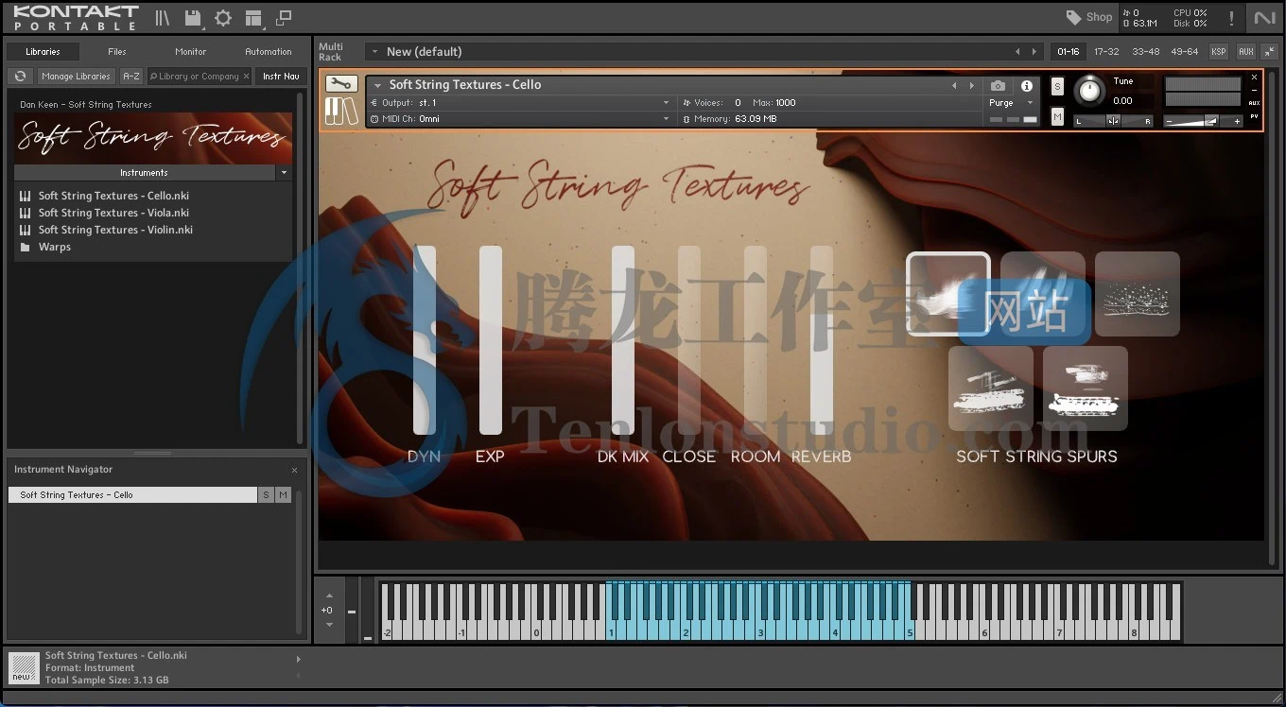Click the exclamation warning icon

click(1231, 18)
